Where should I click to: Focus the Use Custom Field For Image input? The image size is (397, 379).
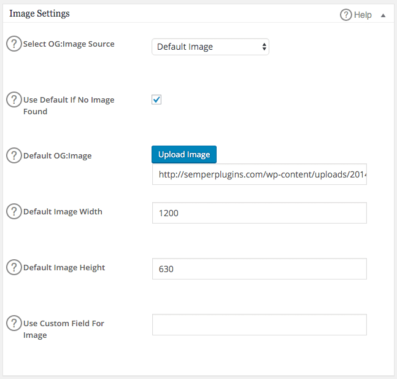(x=260, y=325)
